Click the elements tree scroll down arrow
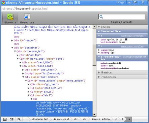The image size is (149, 123). click(x=94, y=115)
